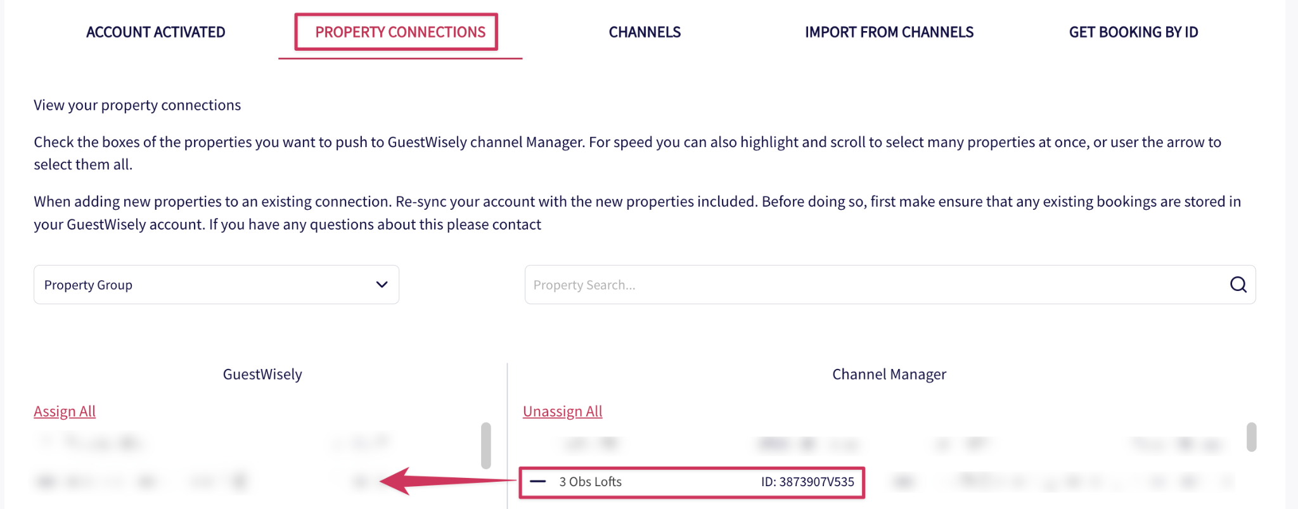The height and width of the screenshot is (509, 1298).
Task: Select the Property Connections tab
Action: pos(400,32)
